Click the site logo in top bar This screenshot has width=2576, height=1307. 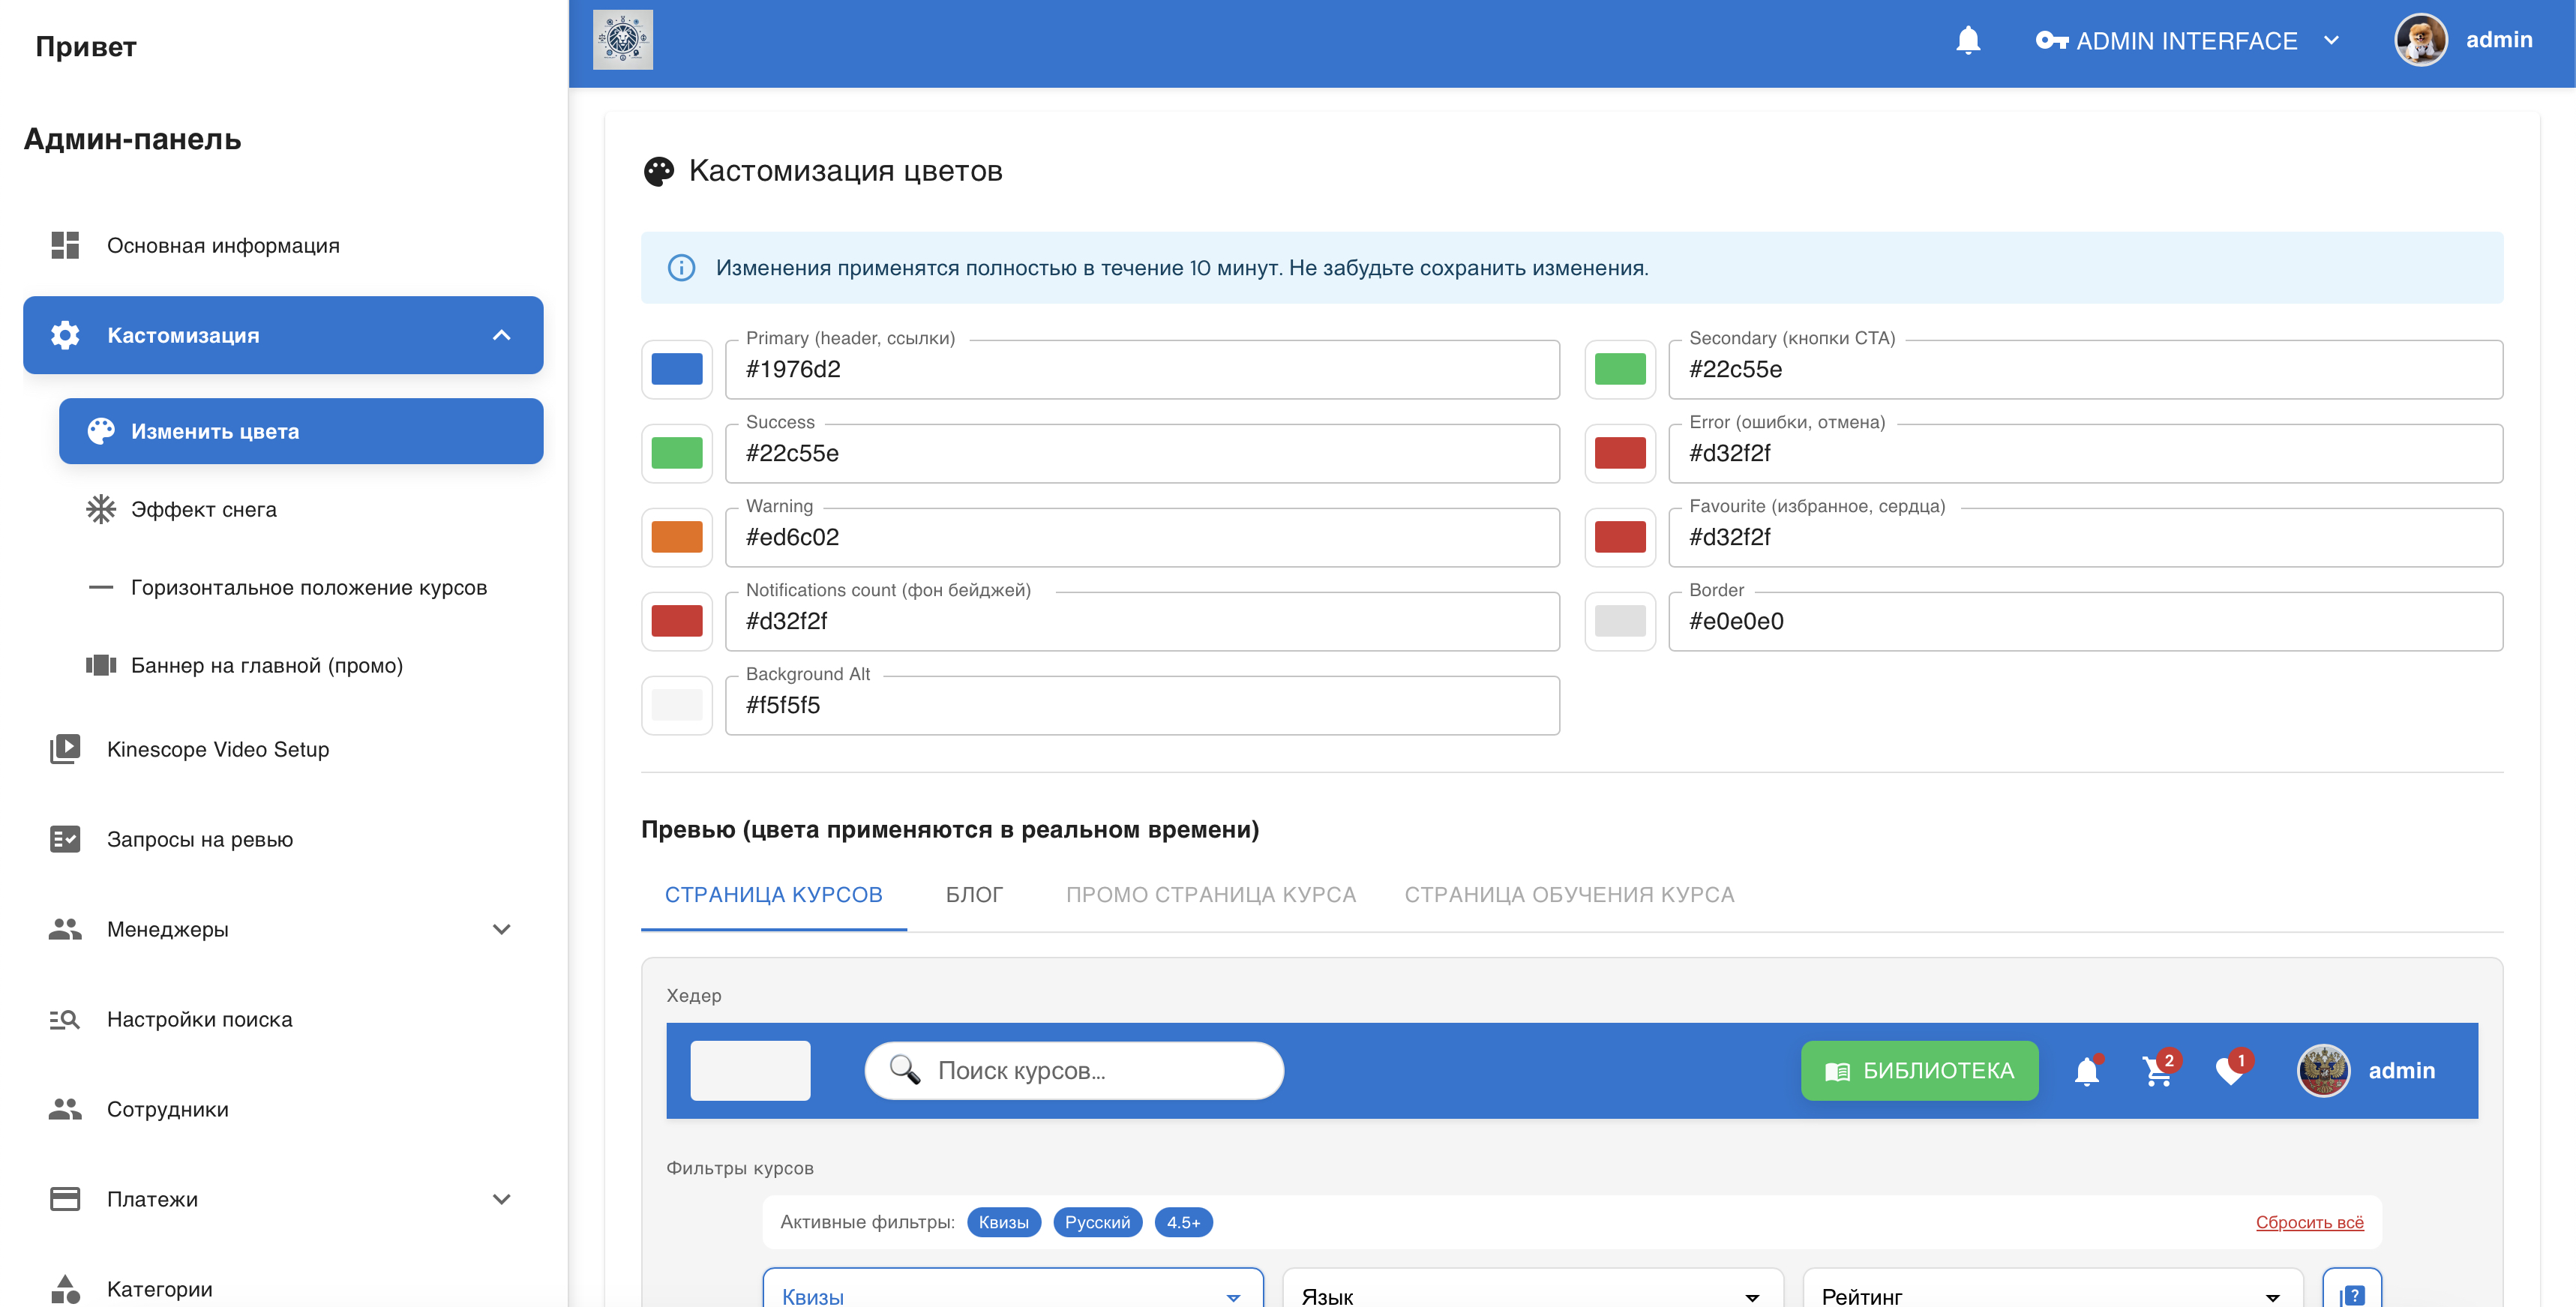point(622,40)
